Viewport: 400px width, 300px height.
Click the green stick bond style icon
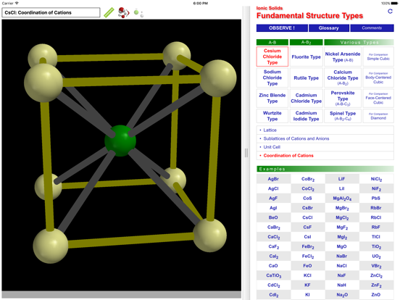coord(109,12)
